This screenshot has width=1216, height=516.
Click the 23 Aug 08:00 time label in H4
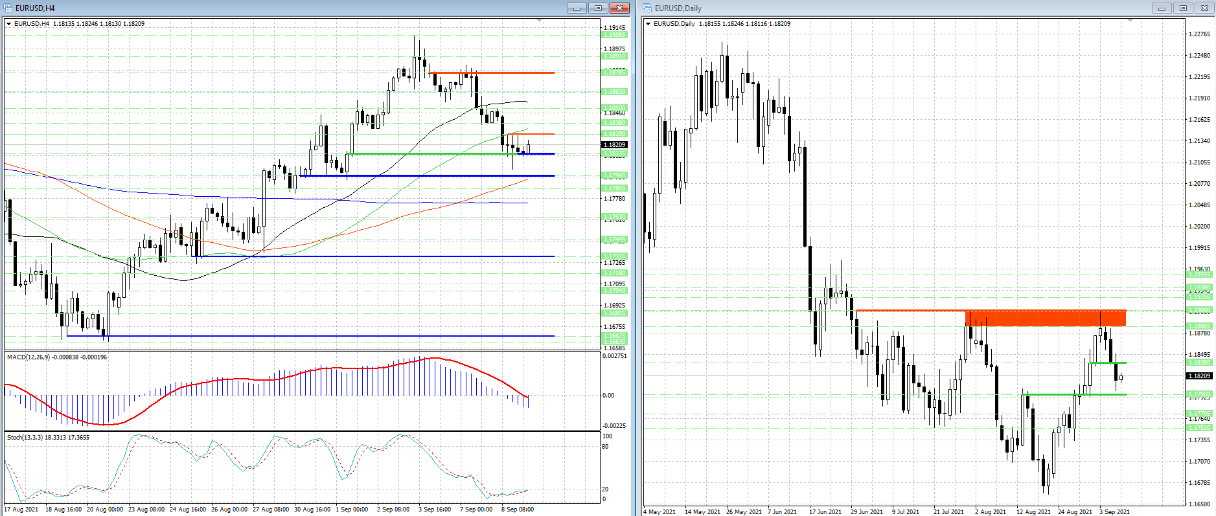pos(146,510)
